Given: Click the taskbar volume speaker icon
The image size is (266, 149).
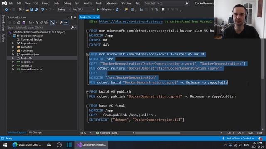Looking at the screenshot, I should coord(240,145).
